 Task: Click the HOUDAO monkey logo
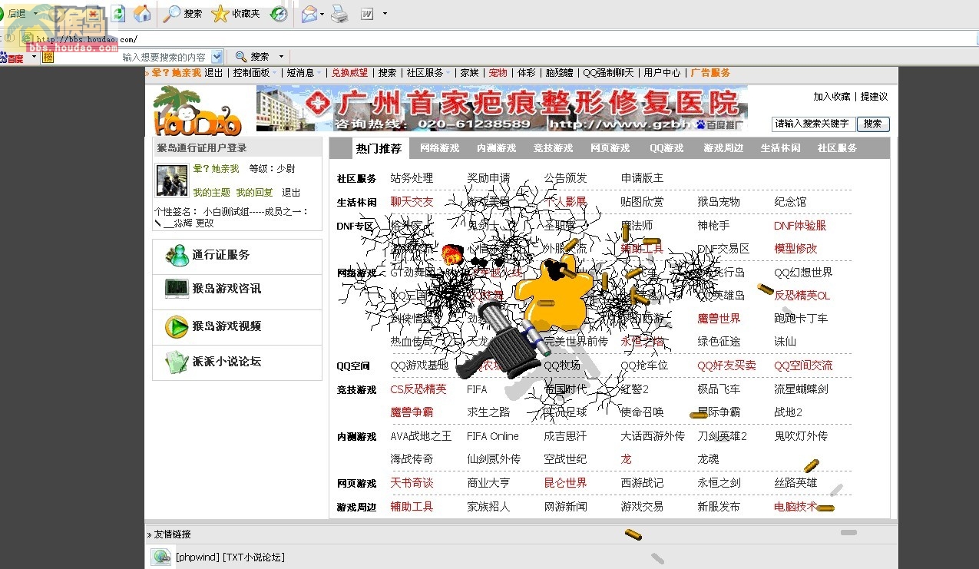click(197, 110)
